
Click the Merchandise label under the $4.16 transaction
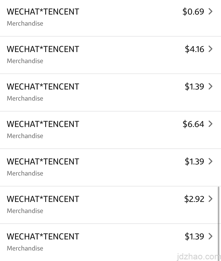25,61
